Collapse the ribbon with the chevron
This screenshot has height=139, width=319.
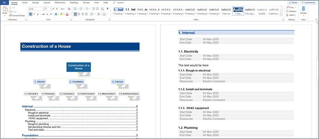316,20
